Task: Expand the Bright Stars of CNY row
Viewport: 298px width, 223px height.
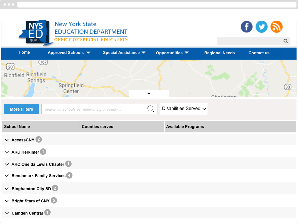Action: 7,201
